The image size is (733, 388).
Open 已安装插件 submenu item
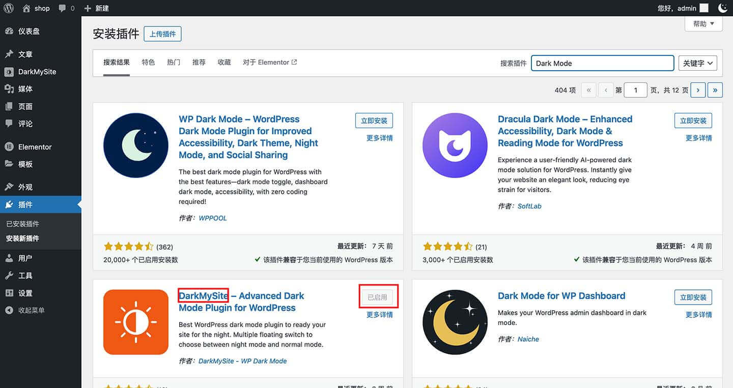[22, 224]
